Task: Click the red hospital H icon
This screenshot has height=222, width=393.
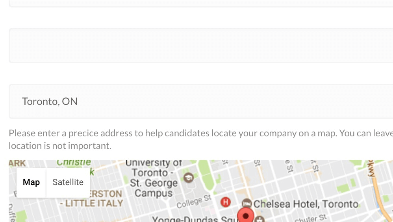Action: pos(225,202)
